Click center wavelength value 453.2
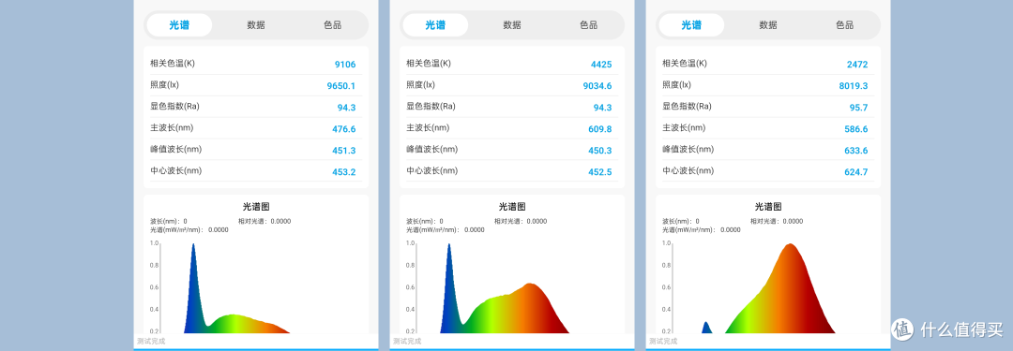 343,172
